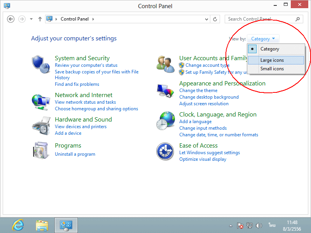
Task: Expand the chevron before Control Panel breadcrumb
Action: pyautogui.click(x=56, y=19)
